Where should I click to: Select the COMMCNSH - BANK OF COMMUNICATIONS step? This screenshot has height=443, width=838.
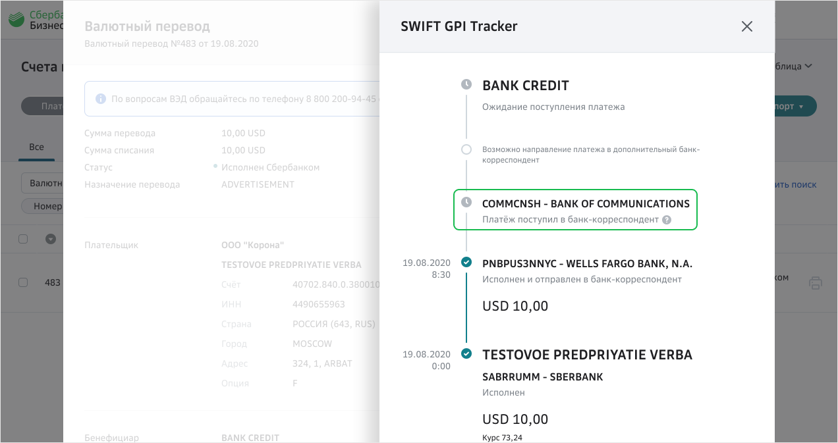[586, 203]
